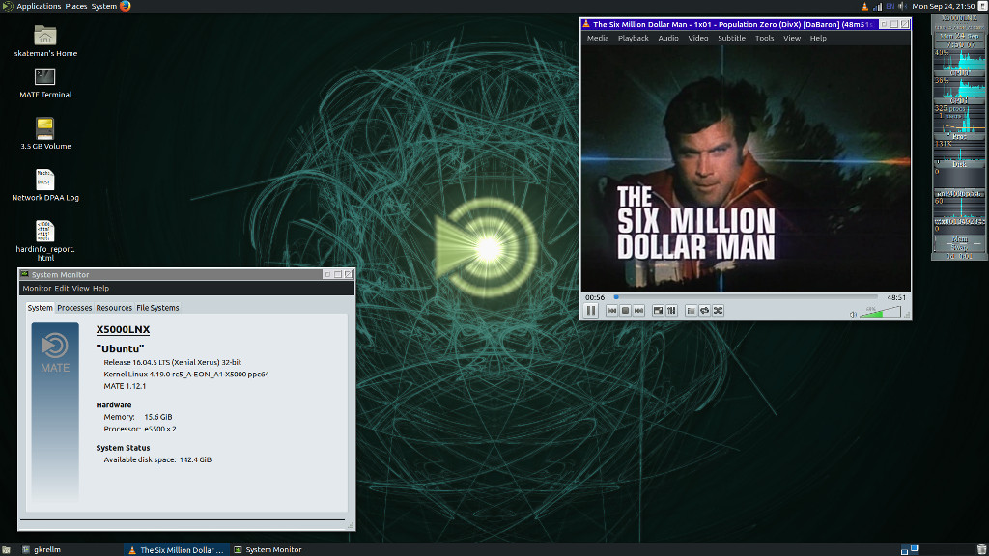Select the Network DPAA Log file icon
The image size is (989, 556).
click(x=45, y=184)
